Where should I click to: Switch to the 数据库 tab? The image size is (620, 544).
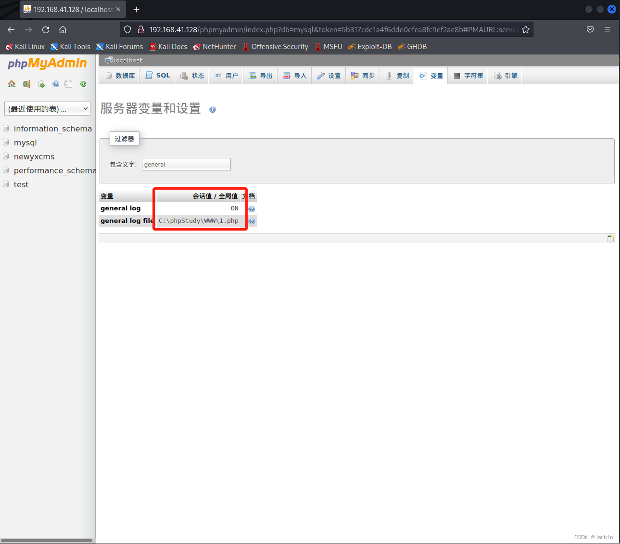[120, 76]
